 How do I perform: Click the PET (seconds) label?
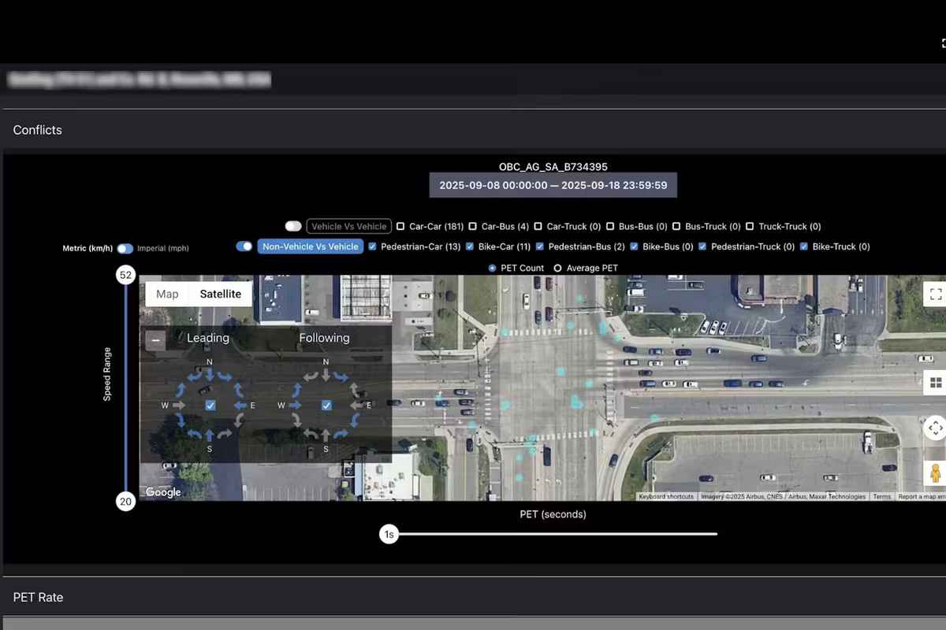553,514
